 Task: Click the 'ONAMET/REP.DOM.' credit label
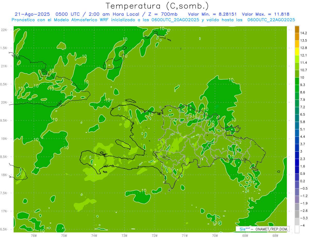point(271,229)
